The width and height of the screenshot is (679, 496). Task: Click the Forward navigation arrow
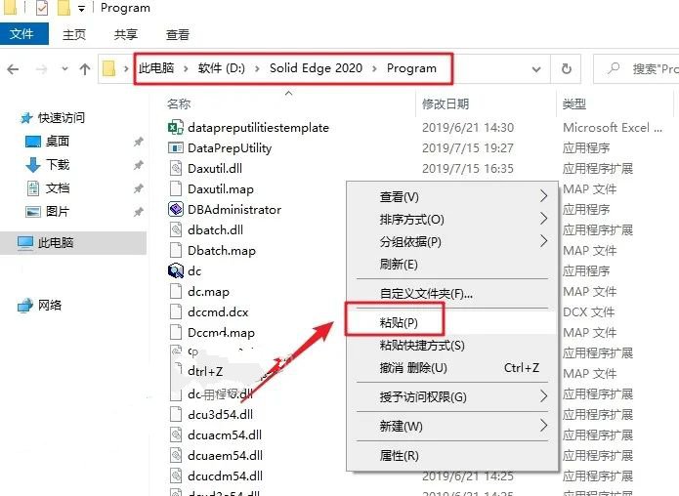41,68
